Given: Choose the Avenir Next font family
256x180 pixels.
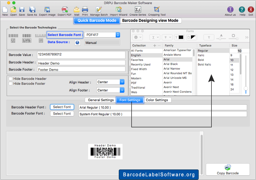Looking at the screenshot, I should [178, 87].
